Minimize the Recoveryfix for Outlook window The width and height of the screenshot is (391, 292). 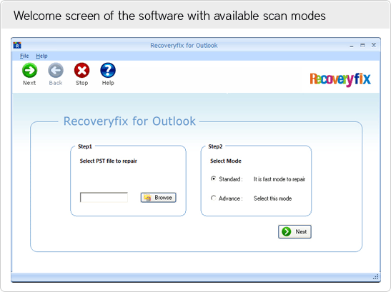[352, 46]
